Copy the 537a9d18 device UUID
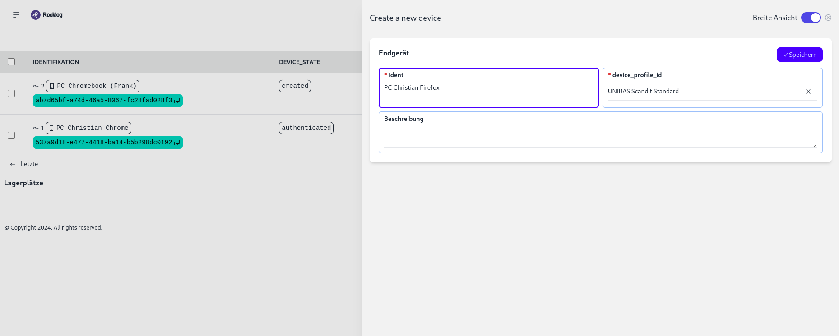Image resolution: width=839 pixels, height=336 pixels. click(177, 143)
